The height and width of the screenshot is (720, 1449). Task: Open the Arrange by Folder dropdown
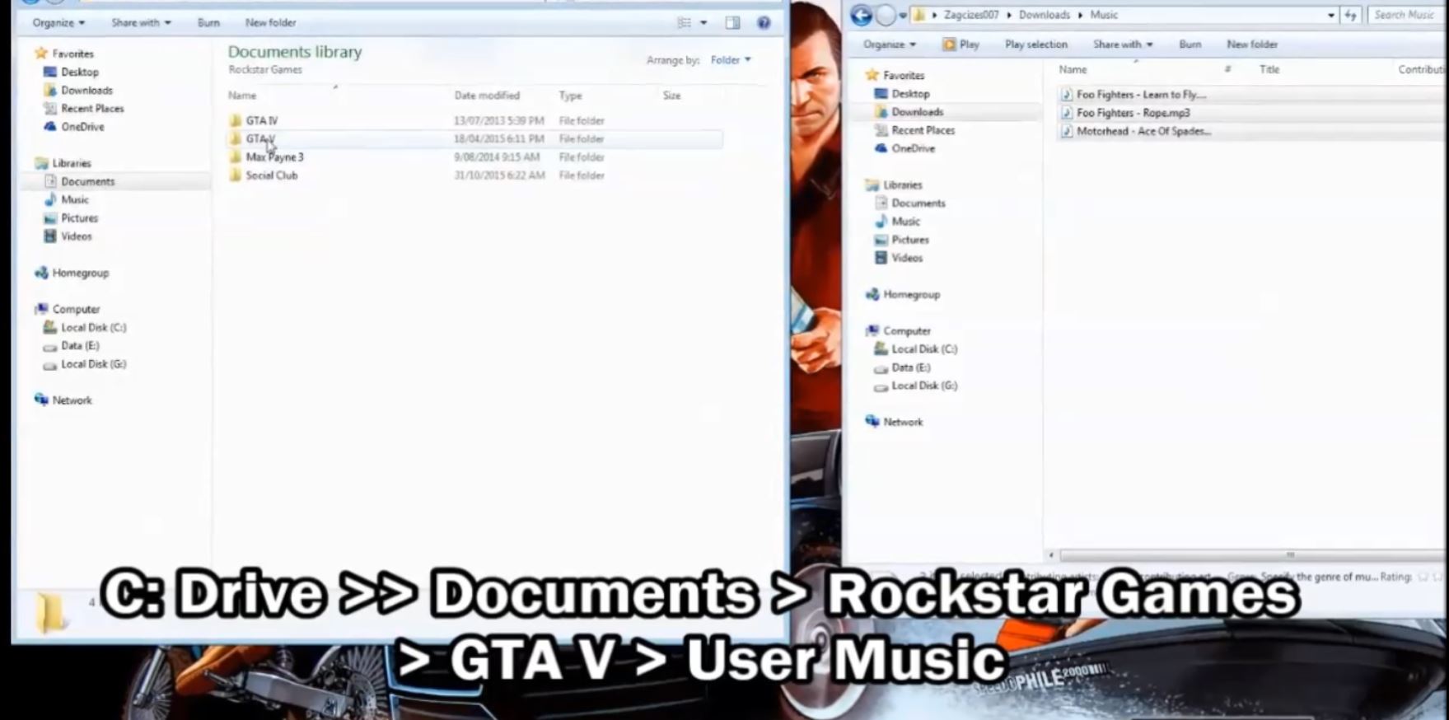pos(731,59)
